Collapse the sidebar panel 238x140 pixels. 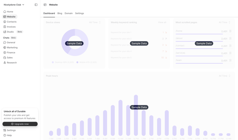pyautogui.click(x=36, y=5)
